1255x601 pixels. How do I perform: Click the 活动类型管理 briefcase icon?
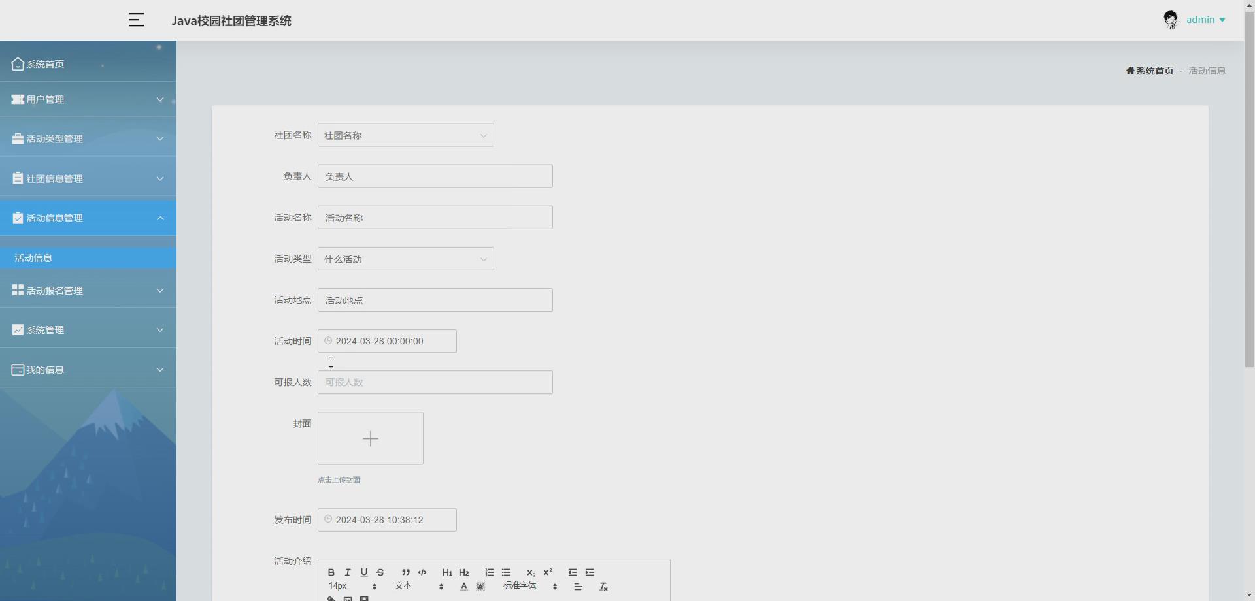click(18, 138)
